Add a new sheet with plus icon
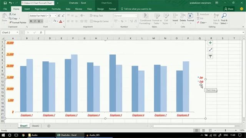 point(49,126)
